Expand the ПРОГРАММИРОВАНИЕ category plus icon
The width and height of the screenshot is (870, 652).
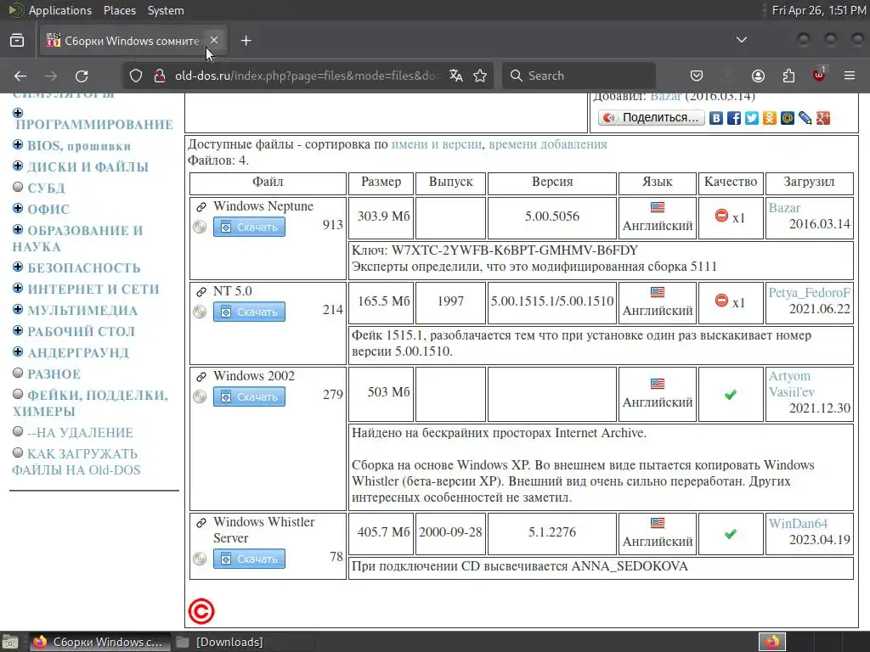pos(18,113)
